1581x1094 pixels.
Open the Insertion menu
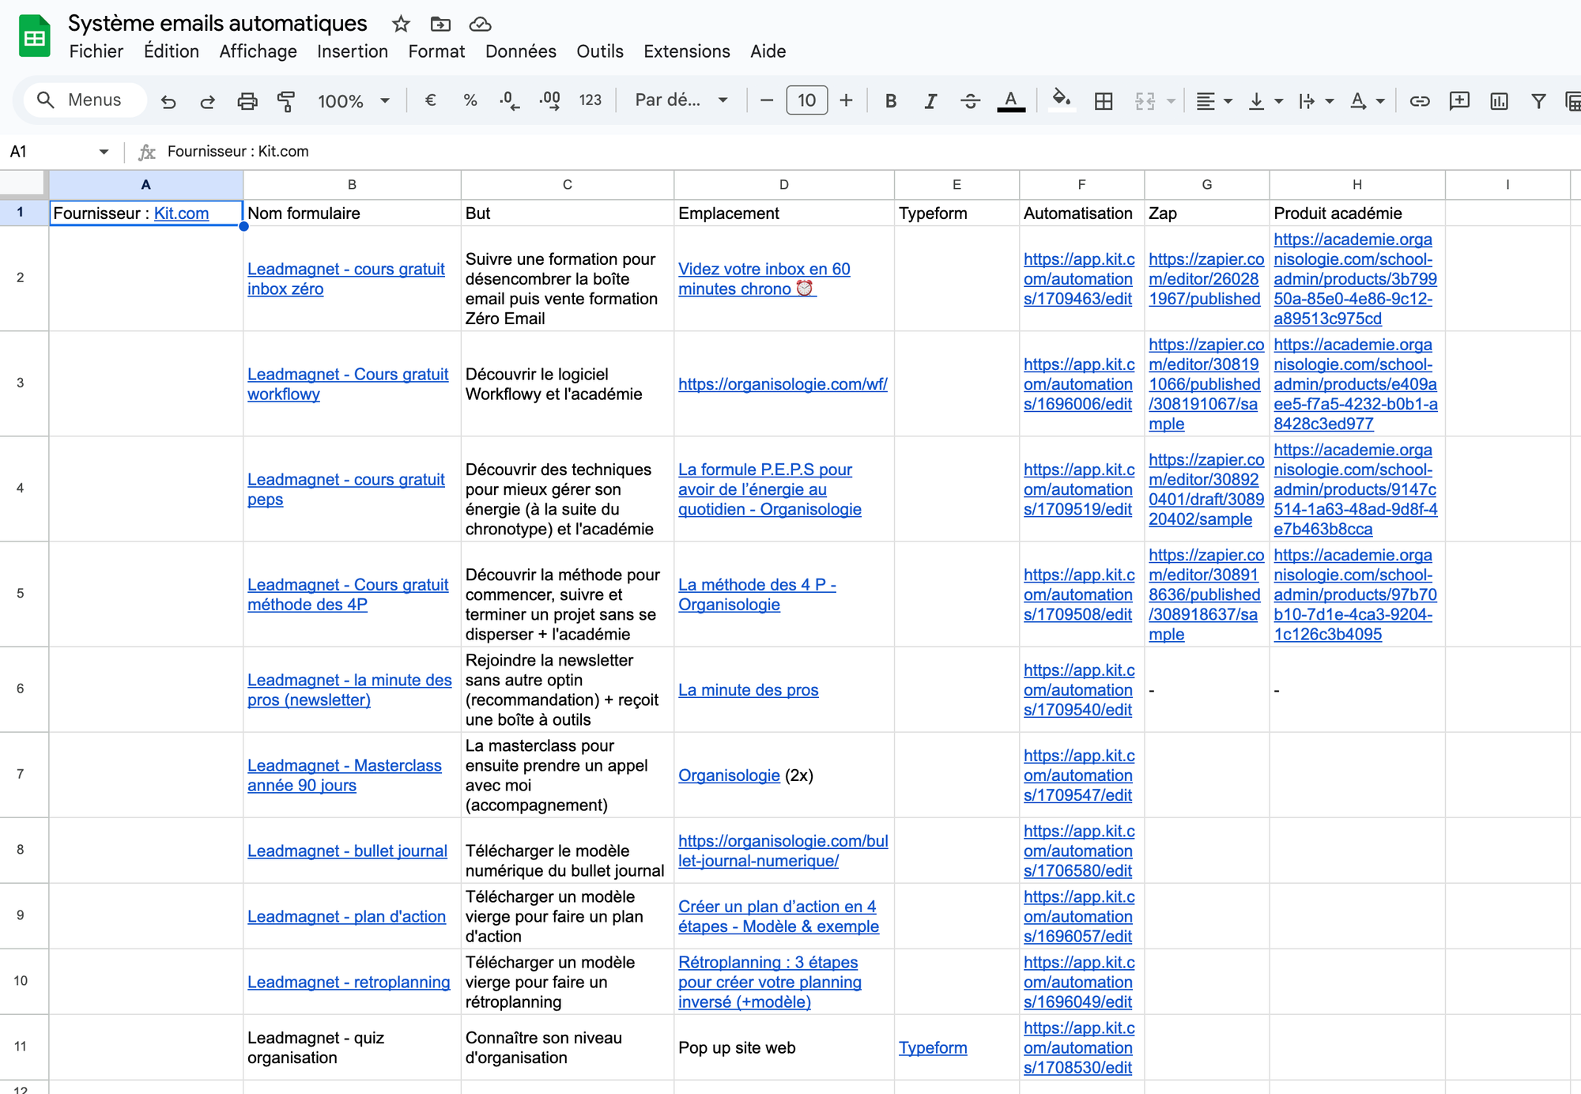(353, 51)
